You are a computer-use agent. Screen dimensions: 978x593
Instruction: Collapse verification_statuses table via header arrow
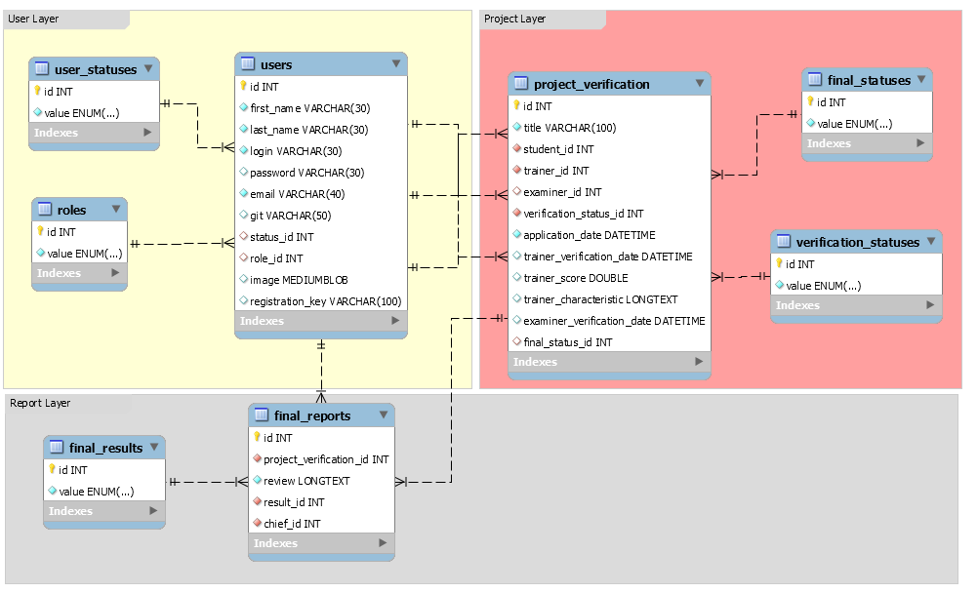click(x=931, y=241)
